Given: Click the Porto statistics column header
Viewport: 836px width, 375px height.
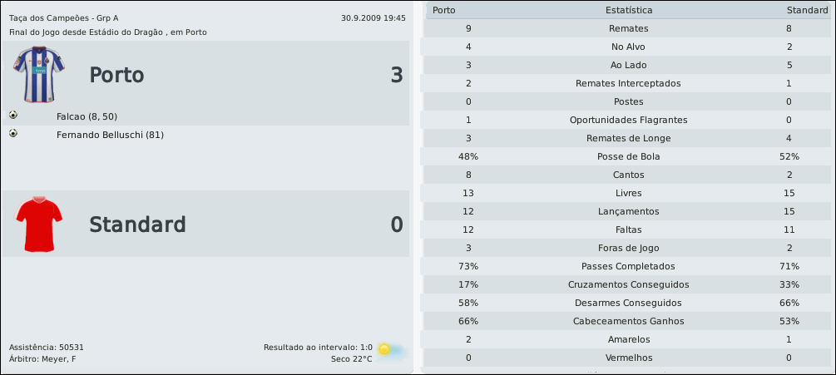Looking at the screenshot, I should 445,10.
